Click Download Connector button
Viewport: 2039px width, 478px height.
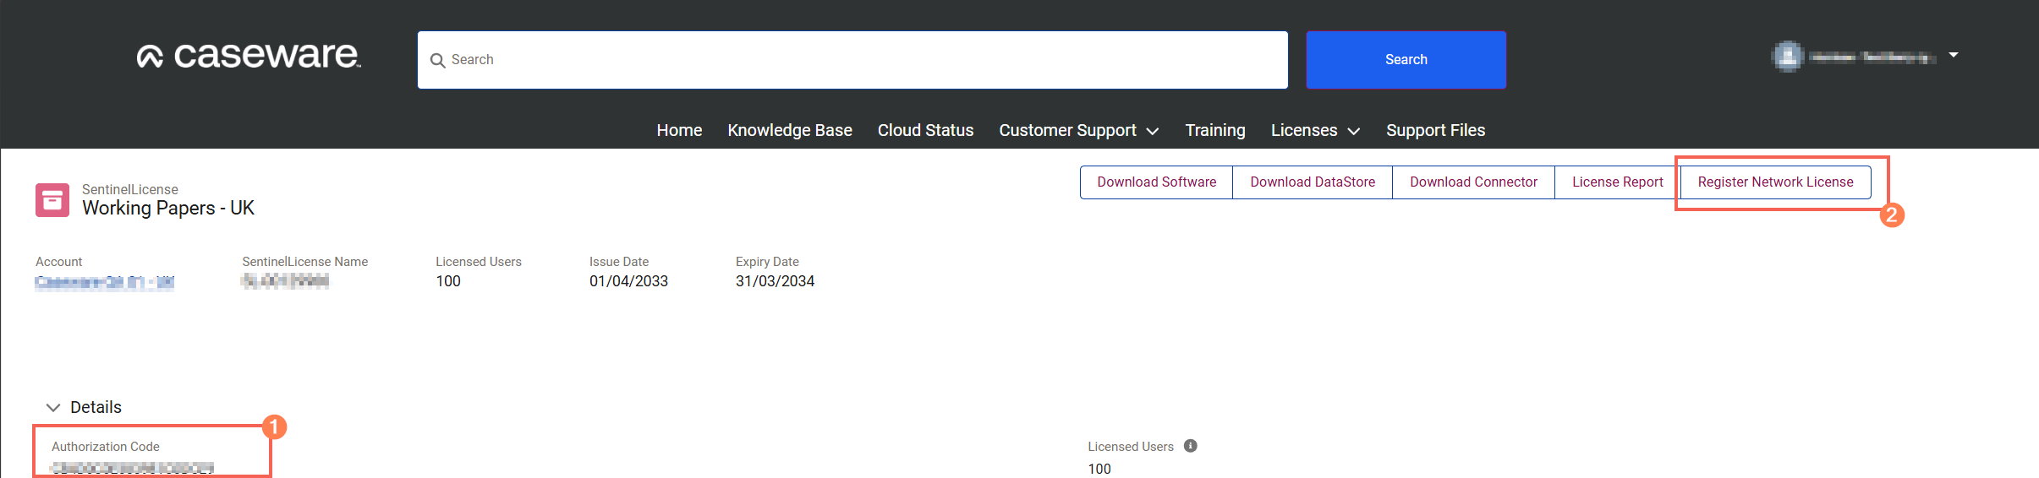pos(1473,182)
